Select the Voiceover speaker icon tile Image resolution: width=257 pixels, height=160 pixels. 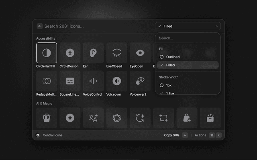tap(117, 81)
